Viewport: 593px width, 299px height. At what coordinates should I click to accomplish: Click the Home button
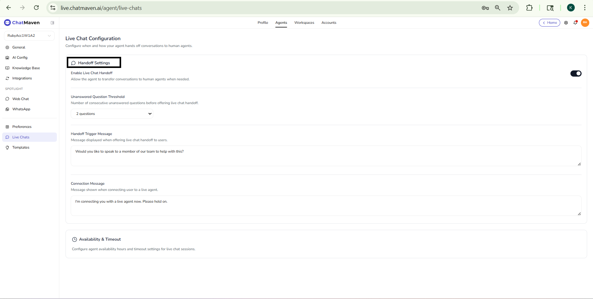(550, 23)
